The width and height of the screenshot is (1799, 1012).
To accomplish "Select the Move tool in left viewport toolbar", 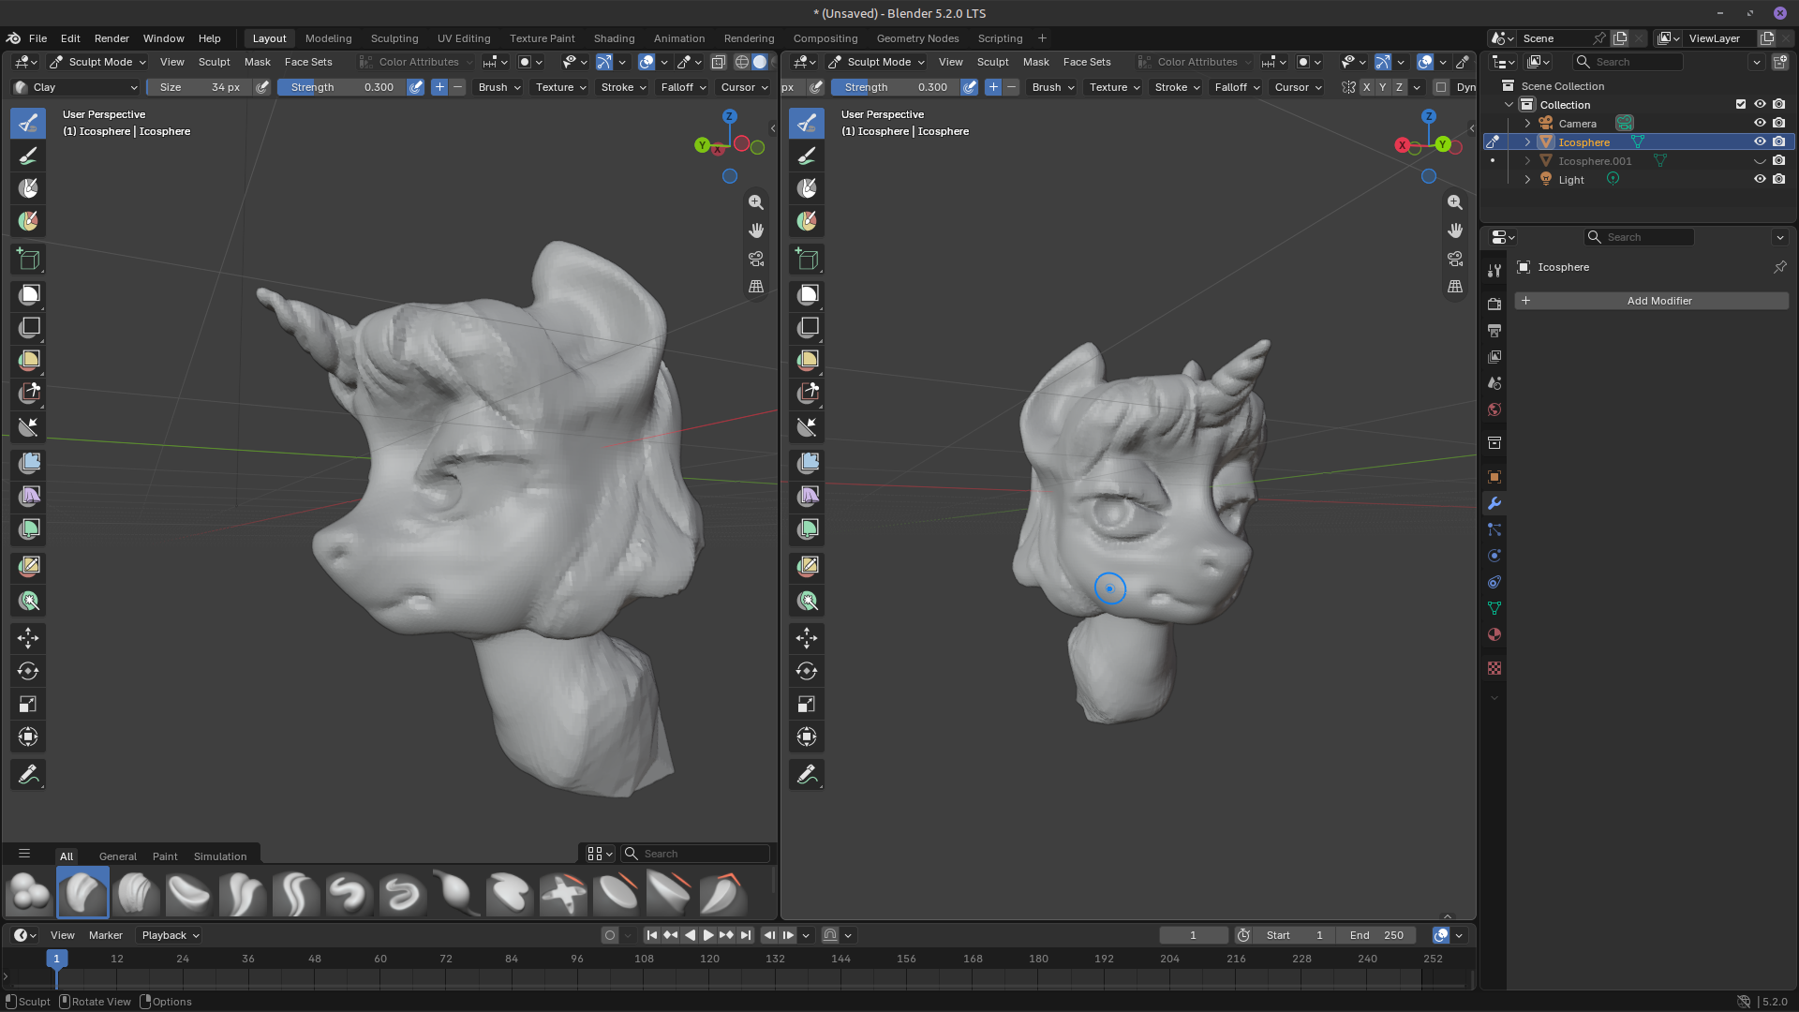I will [x=28, y=638].
